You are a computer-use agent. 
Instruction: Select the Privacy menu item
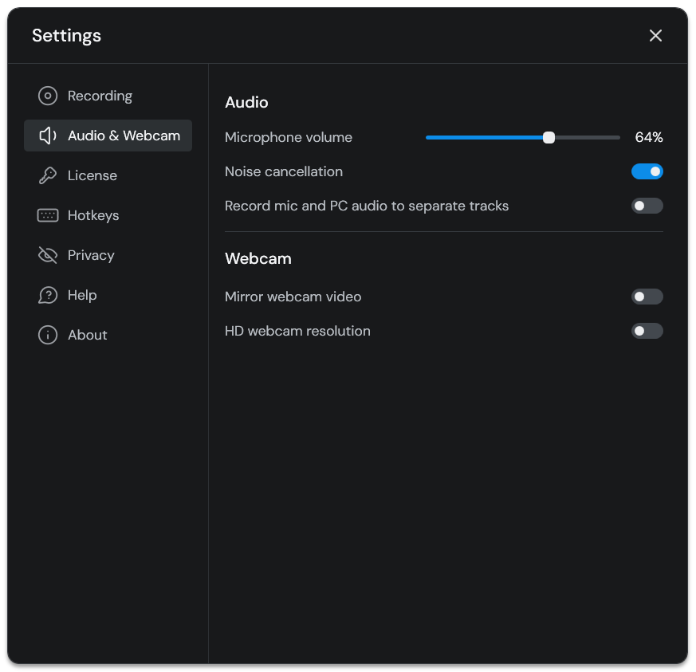(91, 255)
